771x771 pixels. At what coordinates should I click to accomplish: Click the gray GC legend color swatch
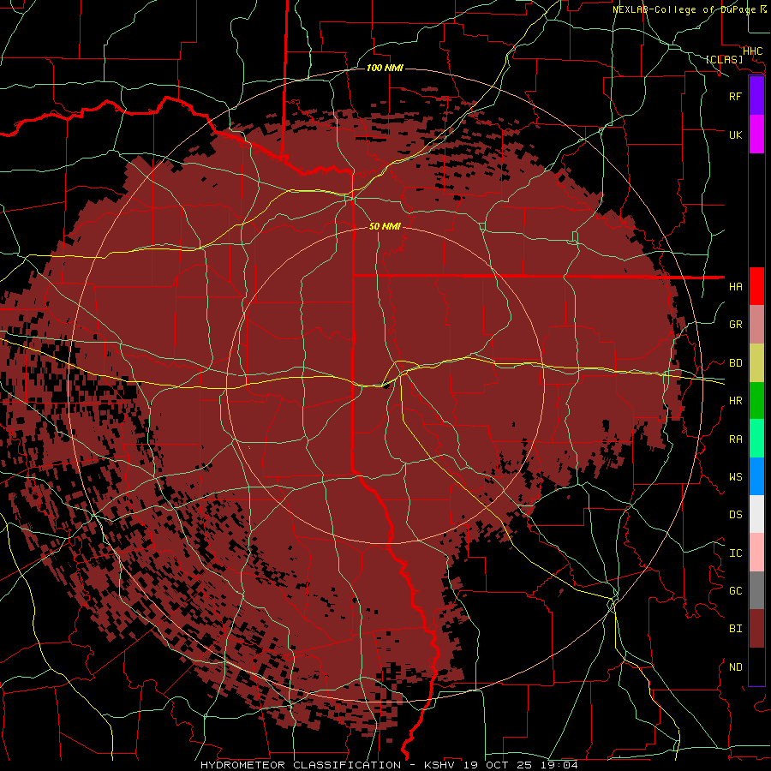pyautogui.click(x=756, y=590)
